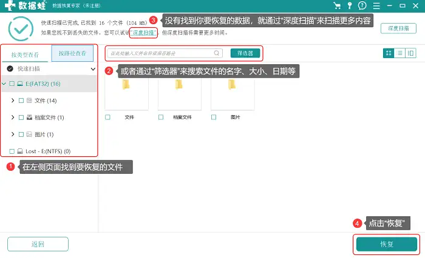
Task: Collapse the 快速扫描 section chevron
Action: [93, 69]
